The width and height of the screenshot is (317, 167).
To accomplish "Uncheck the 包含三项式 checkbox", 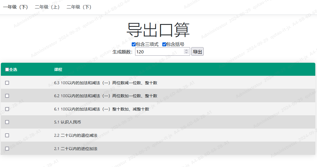I will (x=134, y=44).
